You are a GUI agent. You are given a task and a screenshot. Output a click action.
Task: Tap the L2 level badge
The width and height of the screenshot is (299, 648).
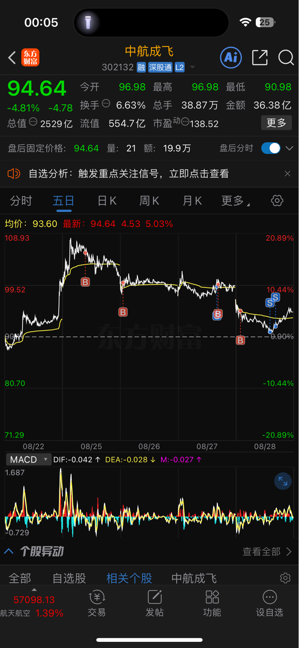(179, 67)
